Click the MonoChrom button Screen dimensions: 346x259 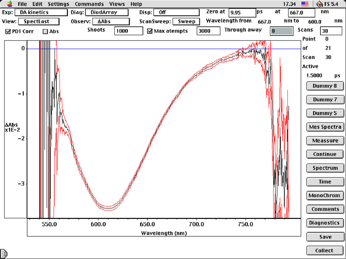click(325, 195)
